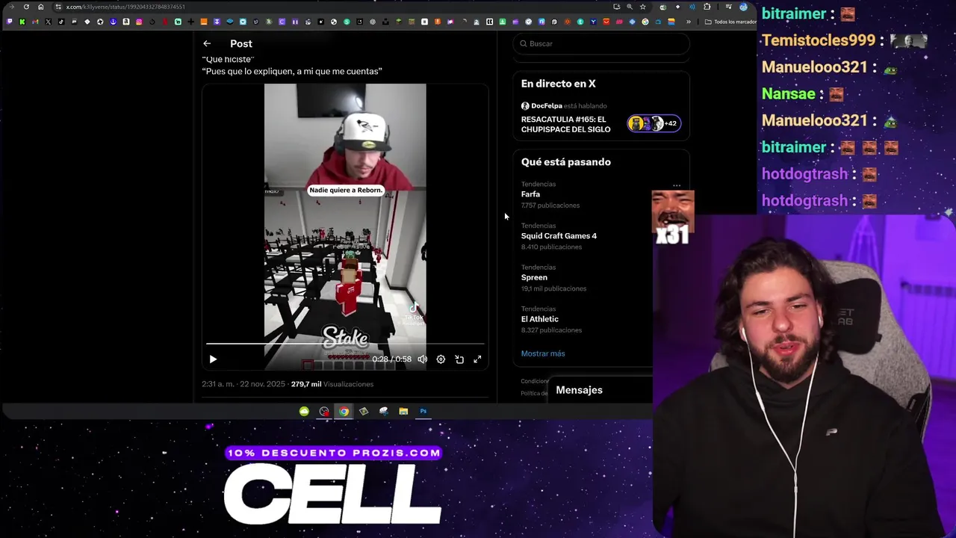This screenshot has width=956, height=538.
Task: Open File Explorer in the taskbar
Action: [403, 411]
